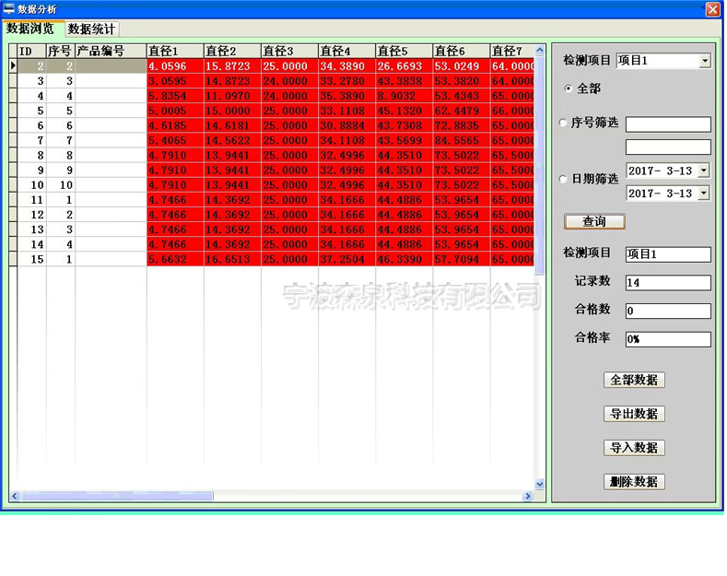This screenshot has height=576, width=727.
Task: Click the window icon in title bar
Action: [8, 8]
